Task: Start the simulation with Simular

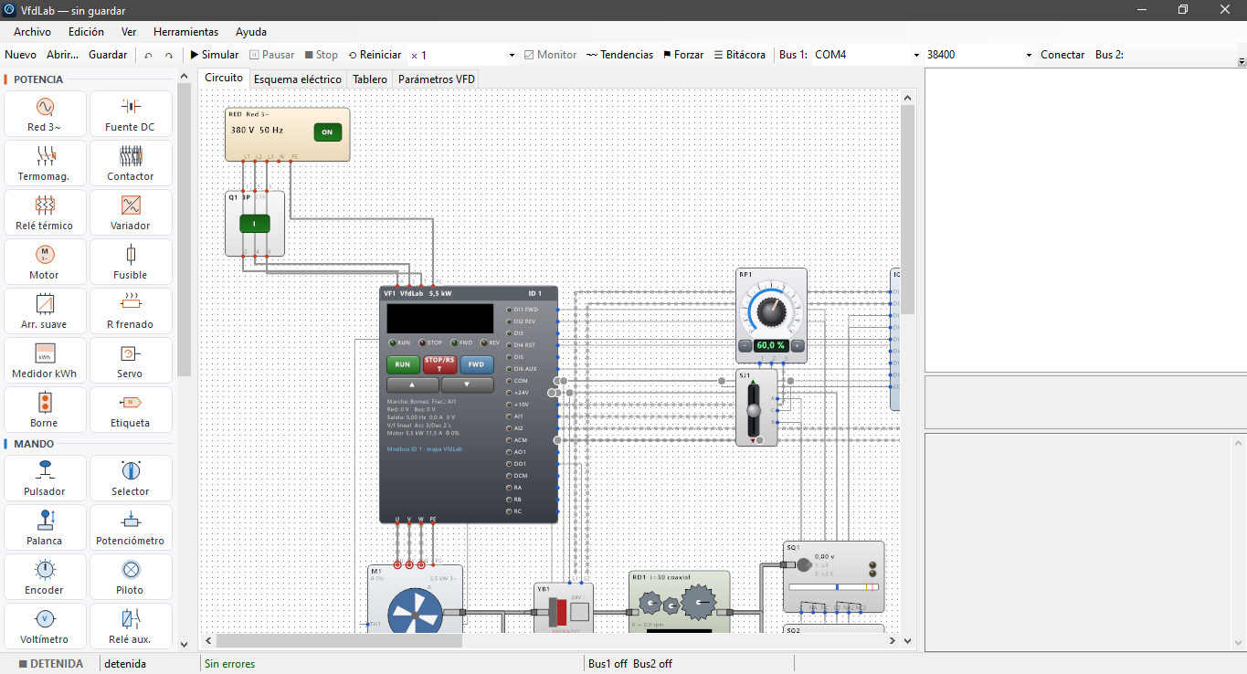Action: [x=215, y=55]
